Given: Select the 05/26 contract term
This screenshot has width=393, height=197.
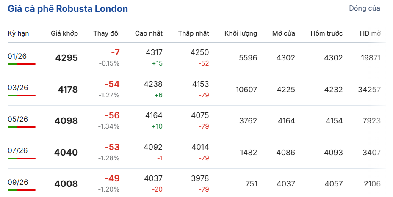Looking at the screenshot, I should [x=18, y=119].
